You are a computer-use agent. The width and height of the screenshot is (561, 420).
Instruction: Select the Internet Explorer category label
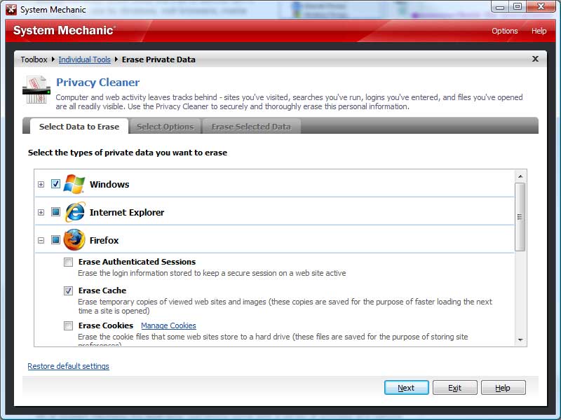[127, 212]
